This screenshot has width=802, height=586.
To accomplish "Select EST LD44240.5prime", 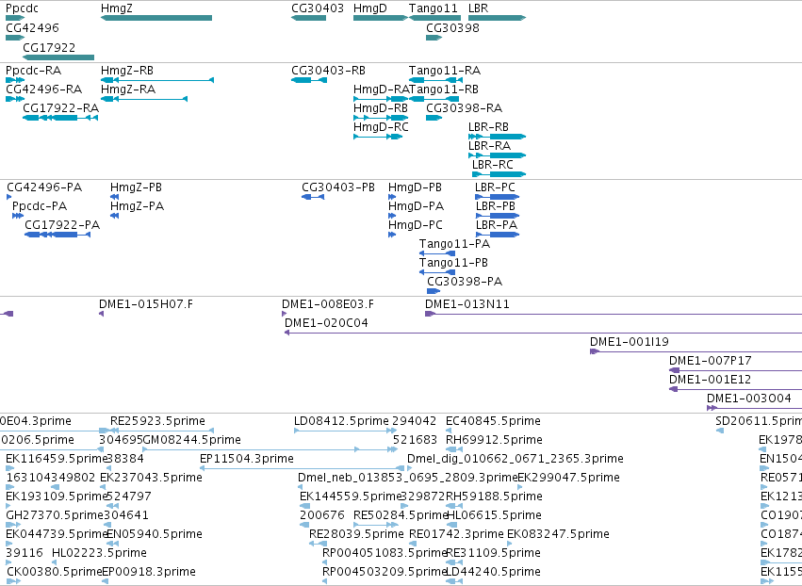I will coord(493,572).
